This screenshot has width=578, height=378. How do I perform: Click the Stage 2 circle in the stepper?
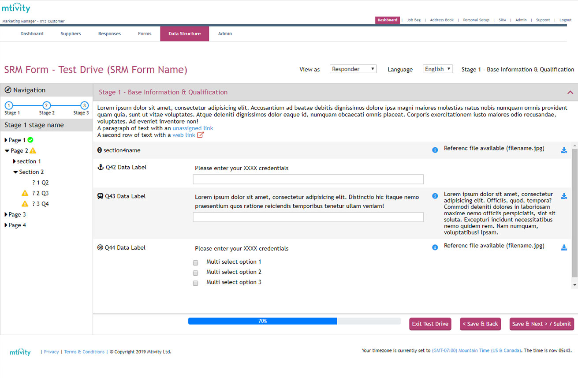point(47,105)
